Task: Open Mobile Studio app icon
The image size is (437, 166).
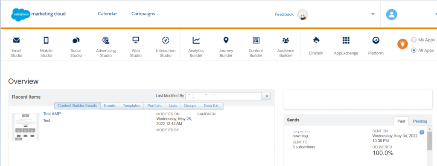Action: (x=46, y=40)
